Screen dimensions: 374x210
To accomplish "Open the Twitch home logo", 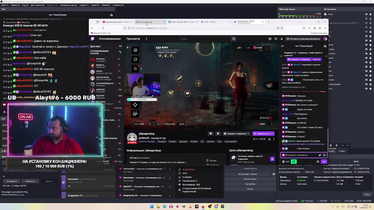I will tap(93, 39).
